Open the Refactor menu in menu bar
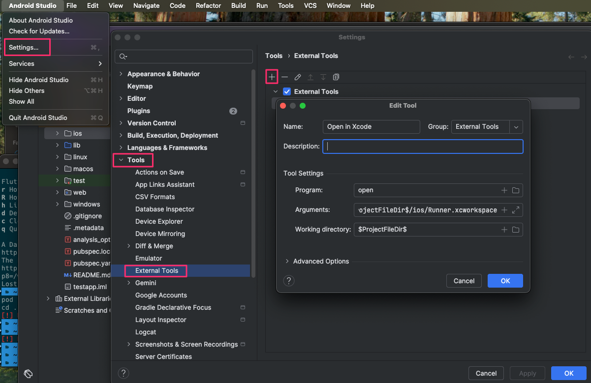The height and width of the screenshot is (383, 591). [208, 6]
